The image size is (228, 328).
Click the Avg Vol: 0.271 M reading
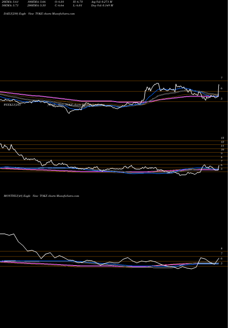tap(102, 2)
